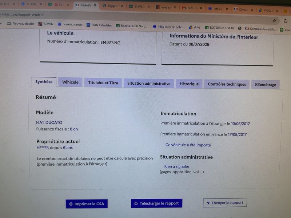Open the ADMIN bookmark
This screenshot has height=218, width=291.
tap(46, 24)
